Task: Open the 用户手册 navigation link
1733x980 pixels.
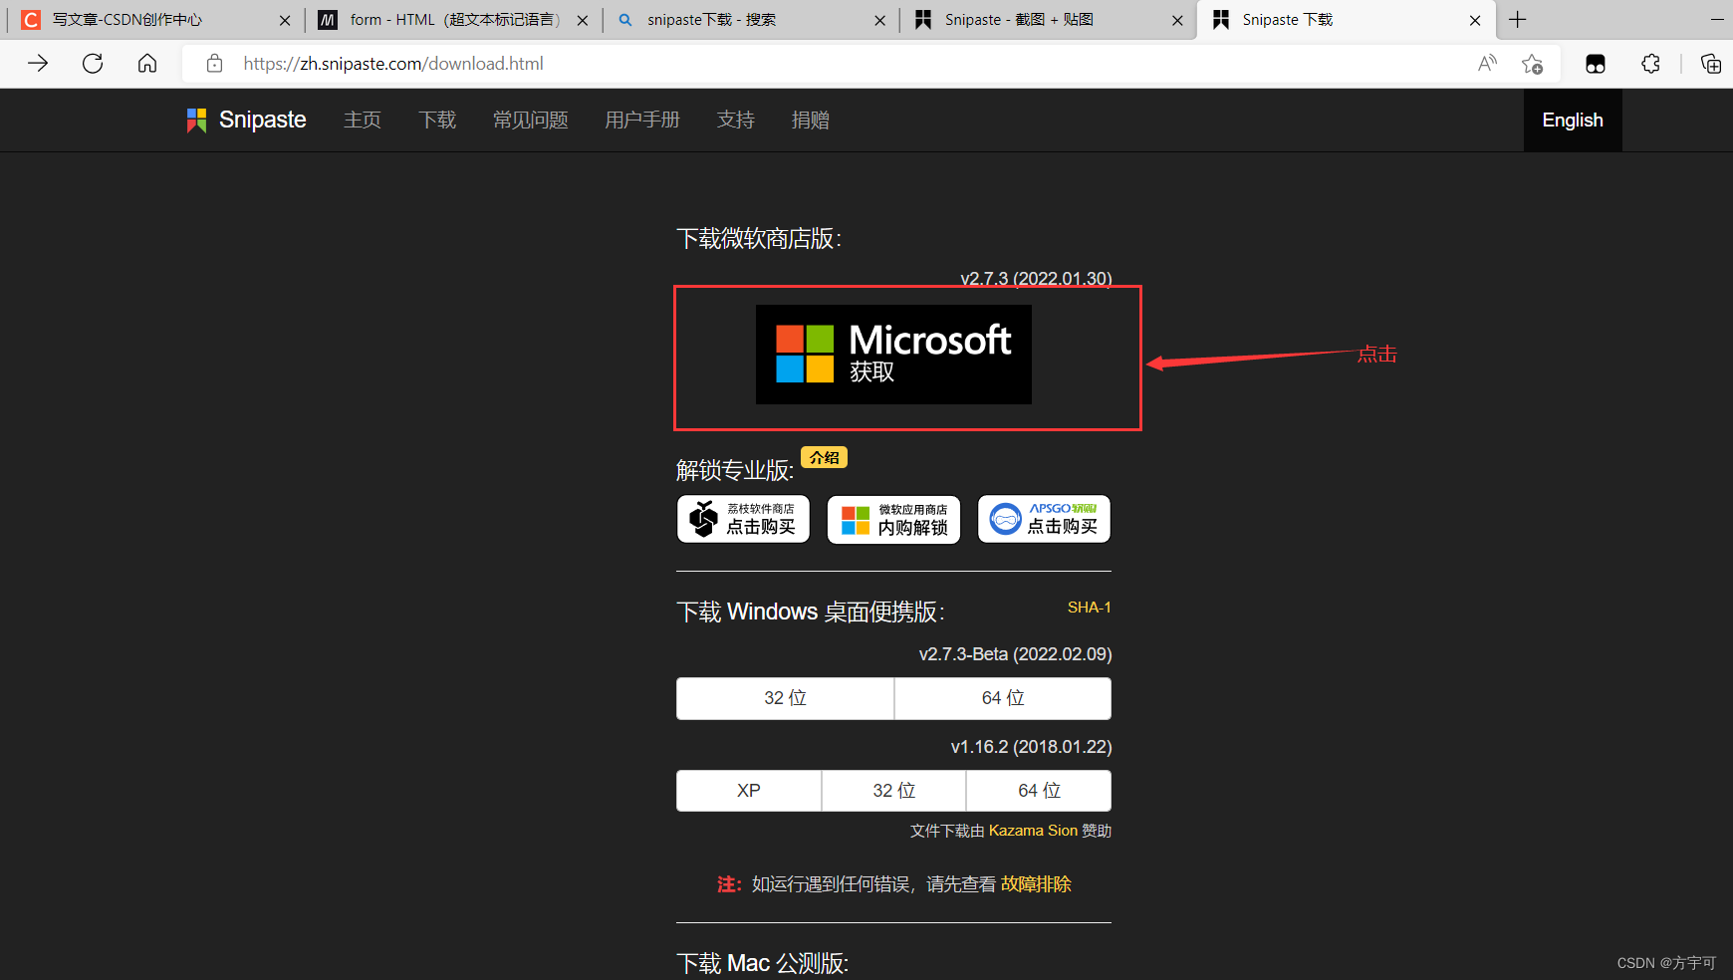Action: coord(642,121)
